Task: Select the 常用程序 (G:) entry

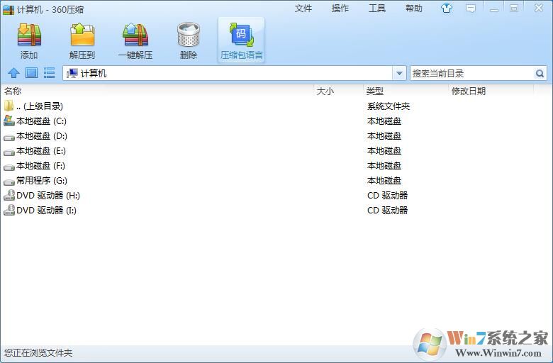Action: pos(42,180)
